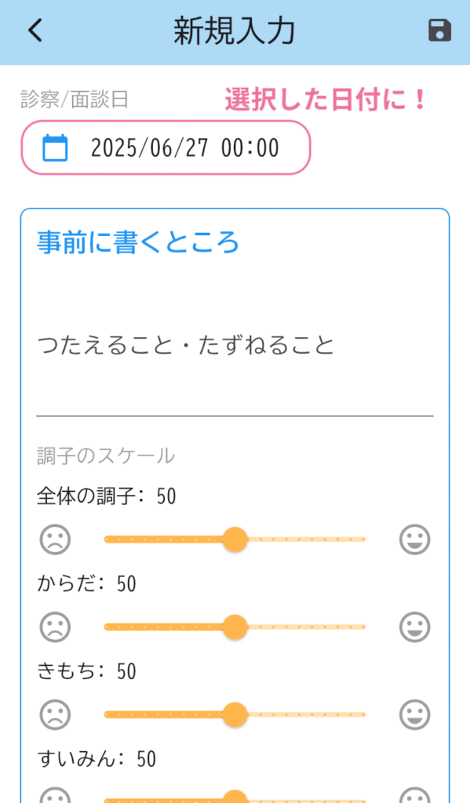Focus the つたえること・たずねること text field
This screenshot has width=470, height=803.
[235, 346]
